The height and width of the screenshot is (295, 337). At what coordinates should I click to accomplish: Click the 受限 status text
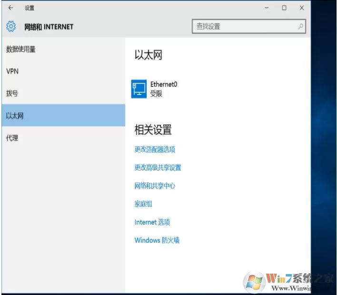156,94
